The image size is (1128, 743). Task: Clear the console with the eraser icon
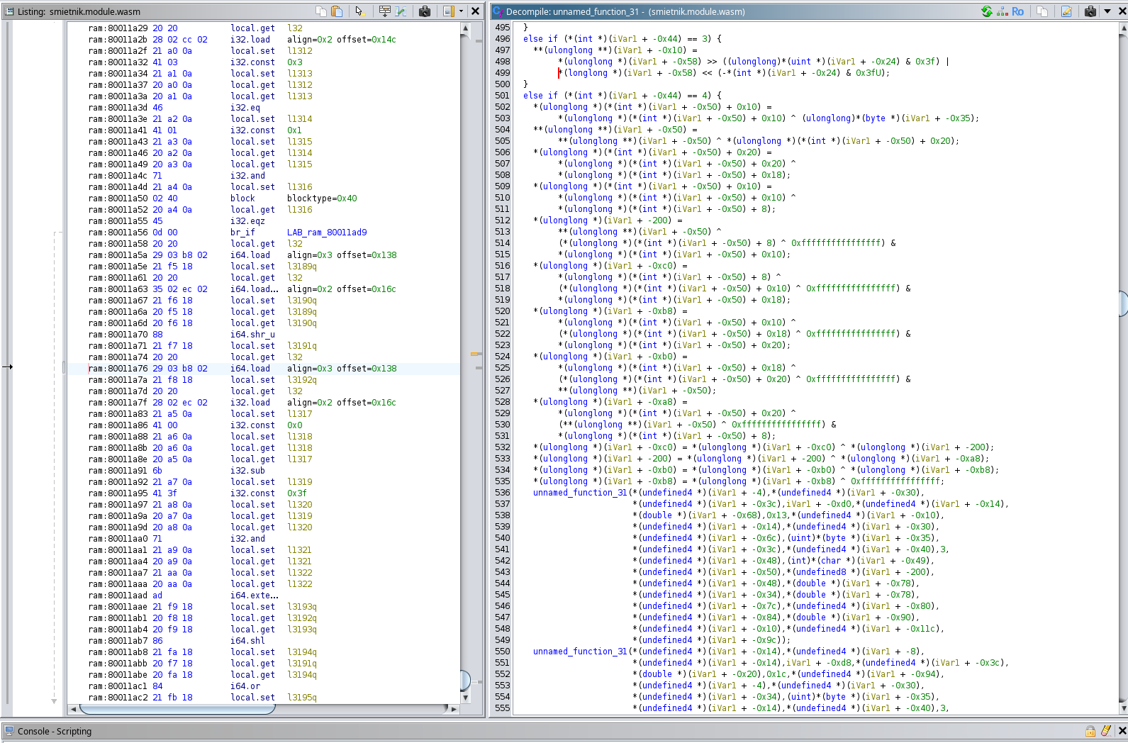(x=1106, y=731)
